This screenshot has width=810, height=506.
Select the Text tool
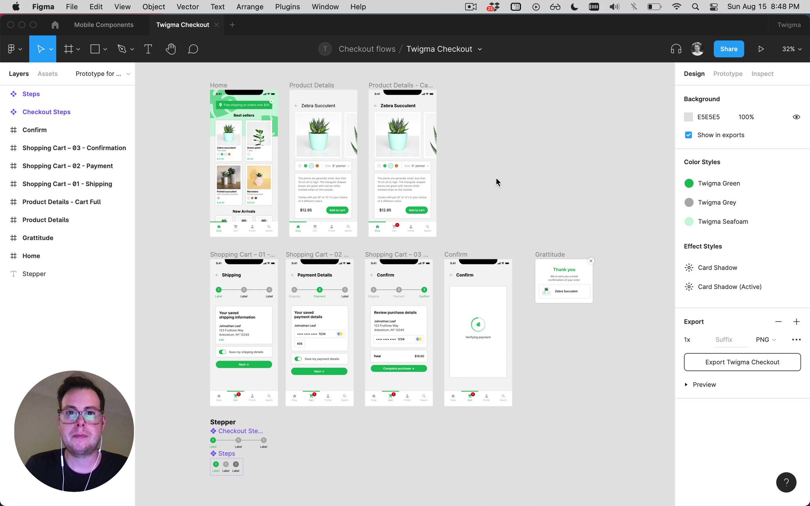[148, 49]
